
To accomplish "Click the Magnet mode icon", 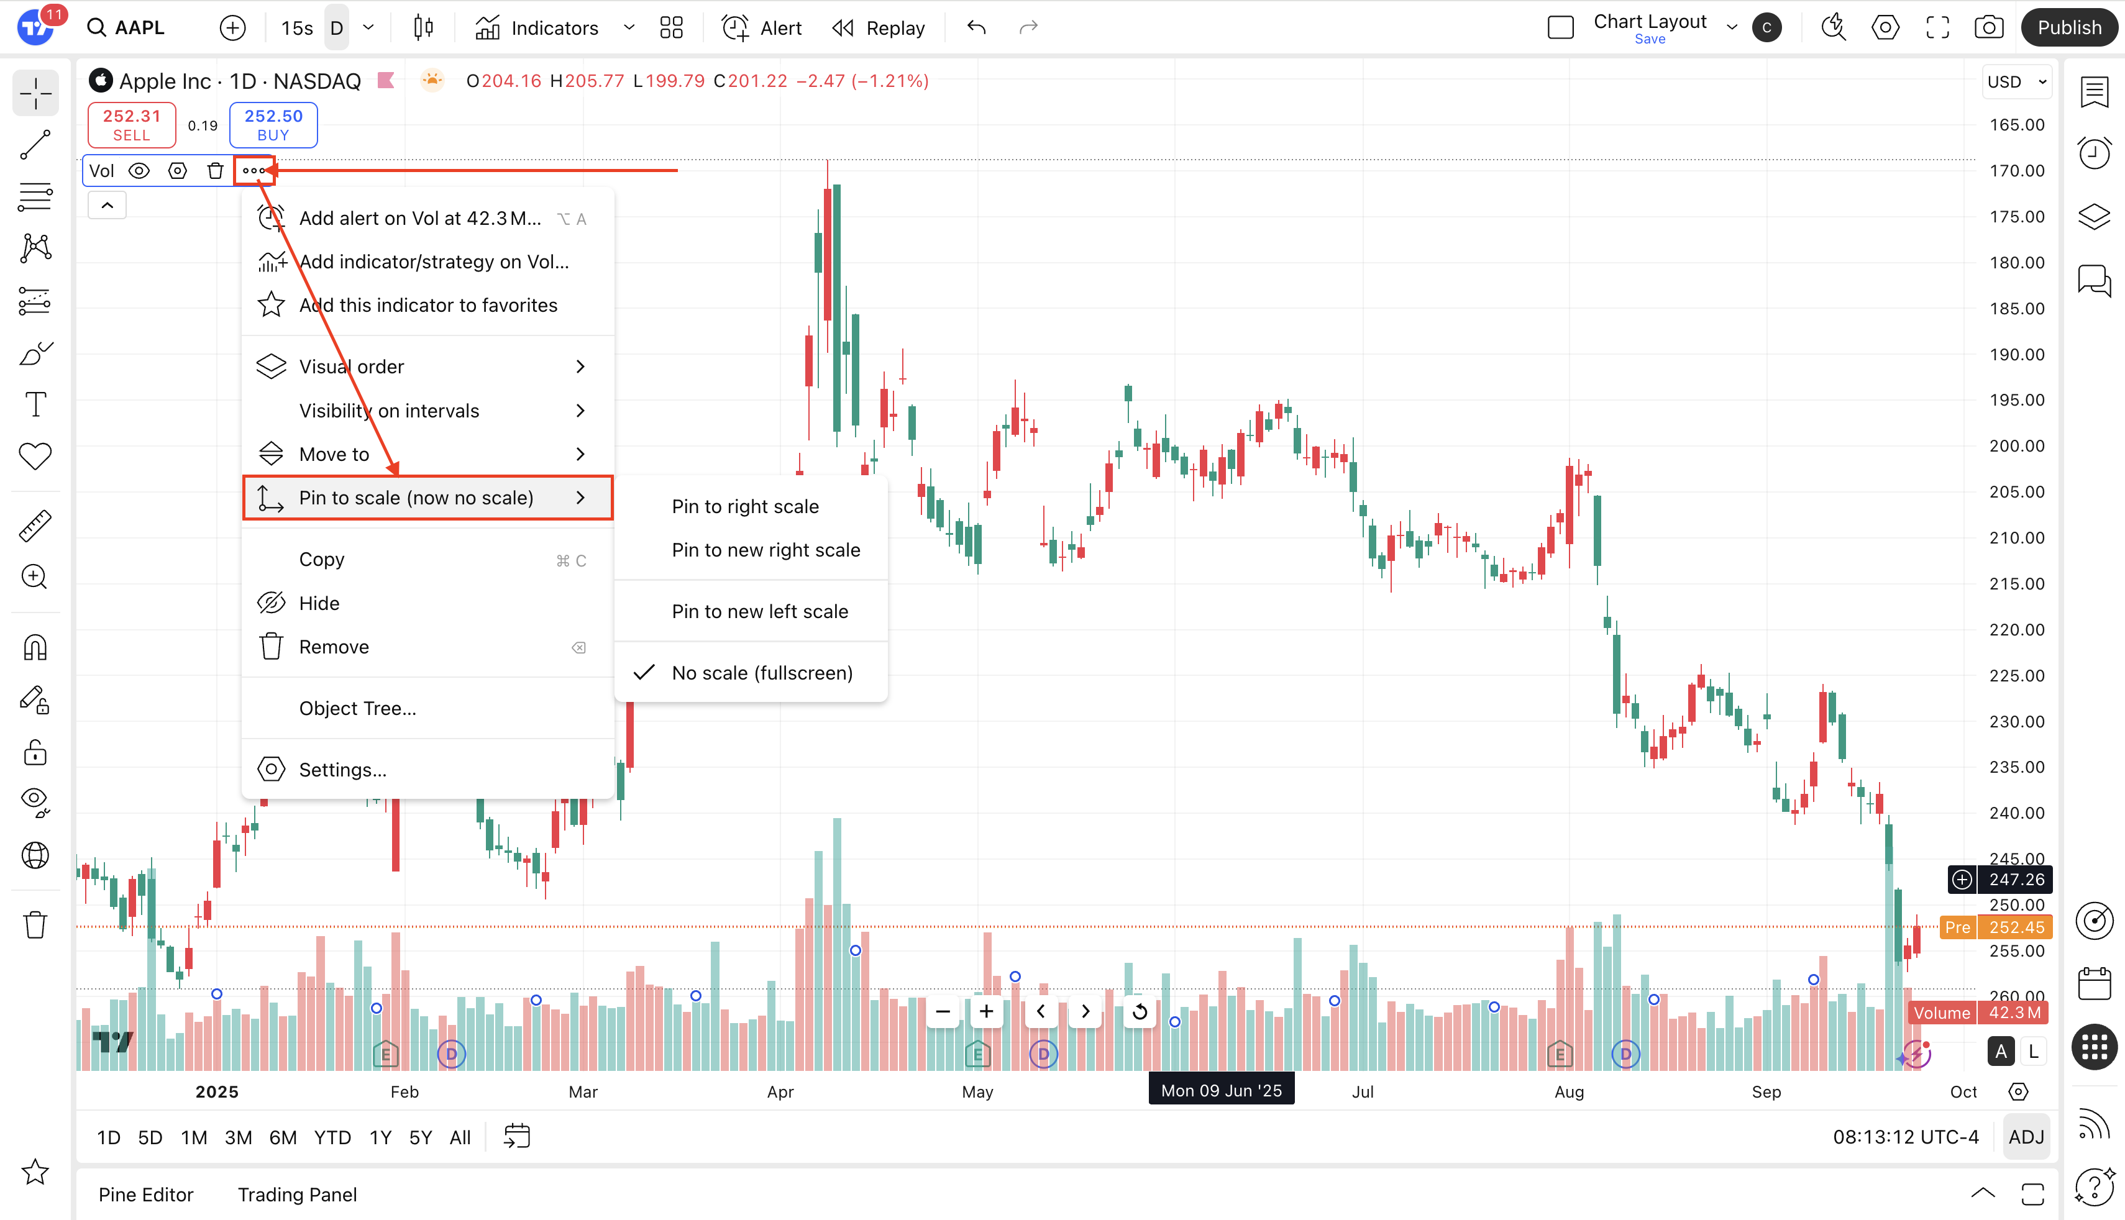I will (x=35, y=648).
